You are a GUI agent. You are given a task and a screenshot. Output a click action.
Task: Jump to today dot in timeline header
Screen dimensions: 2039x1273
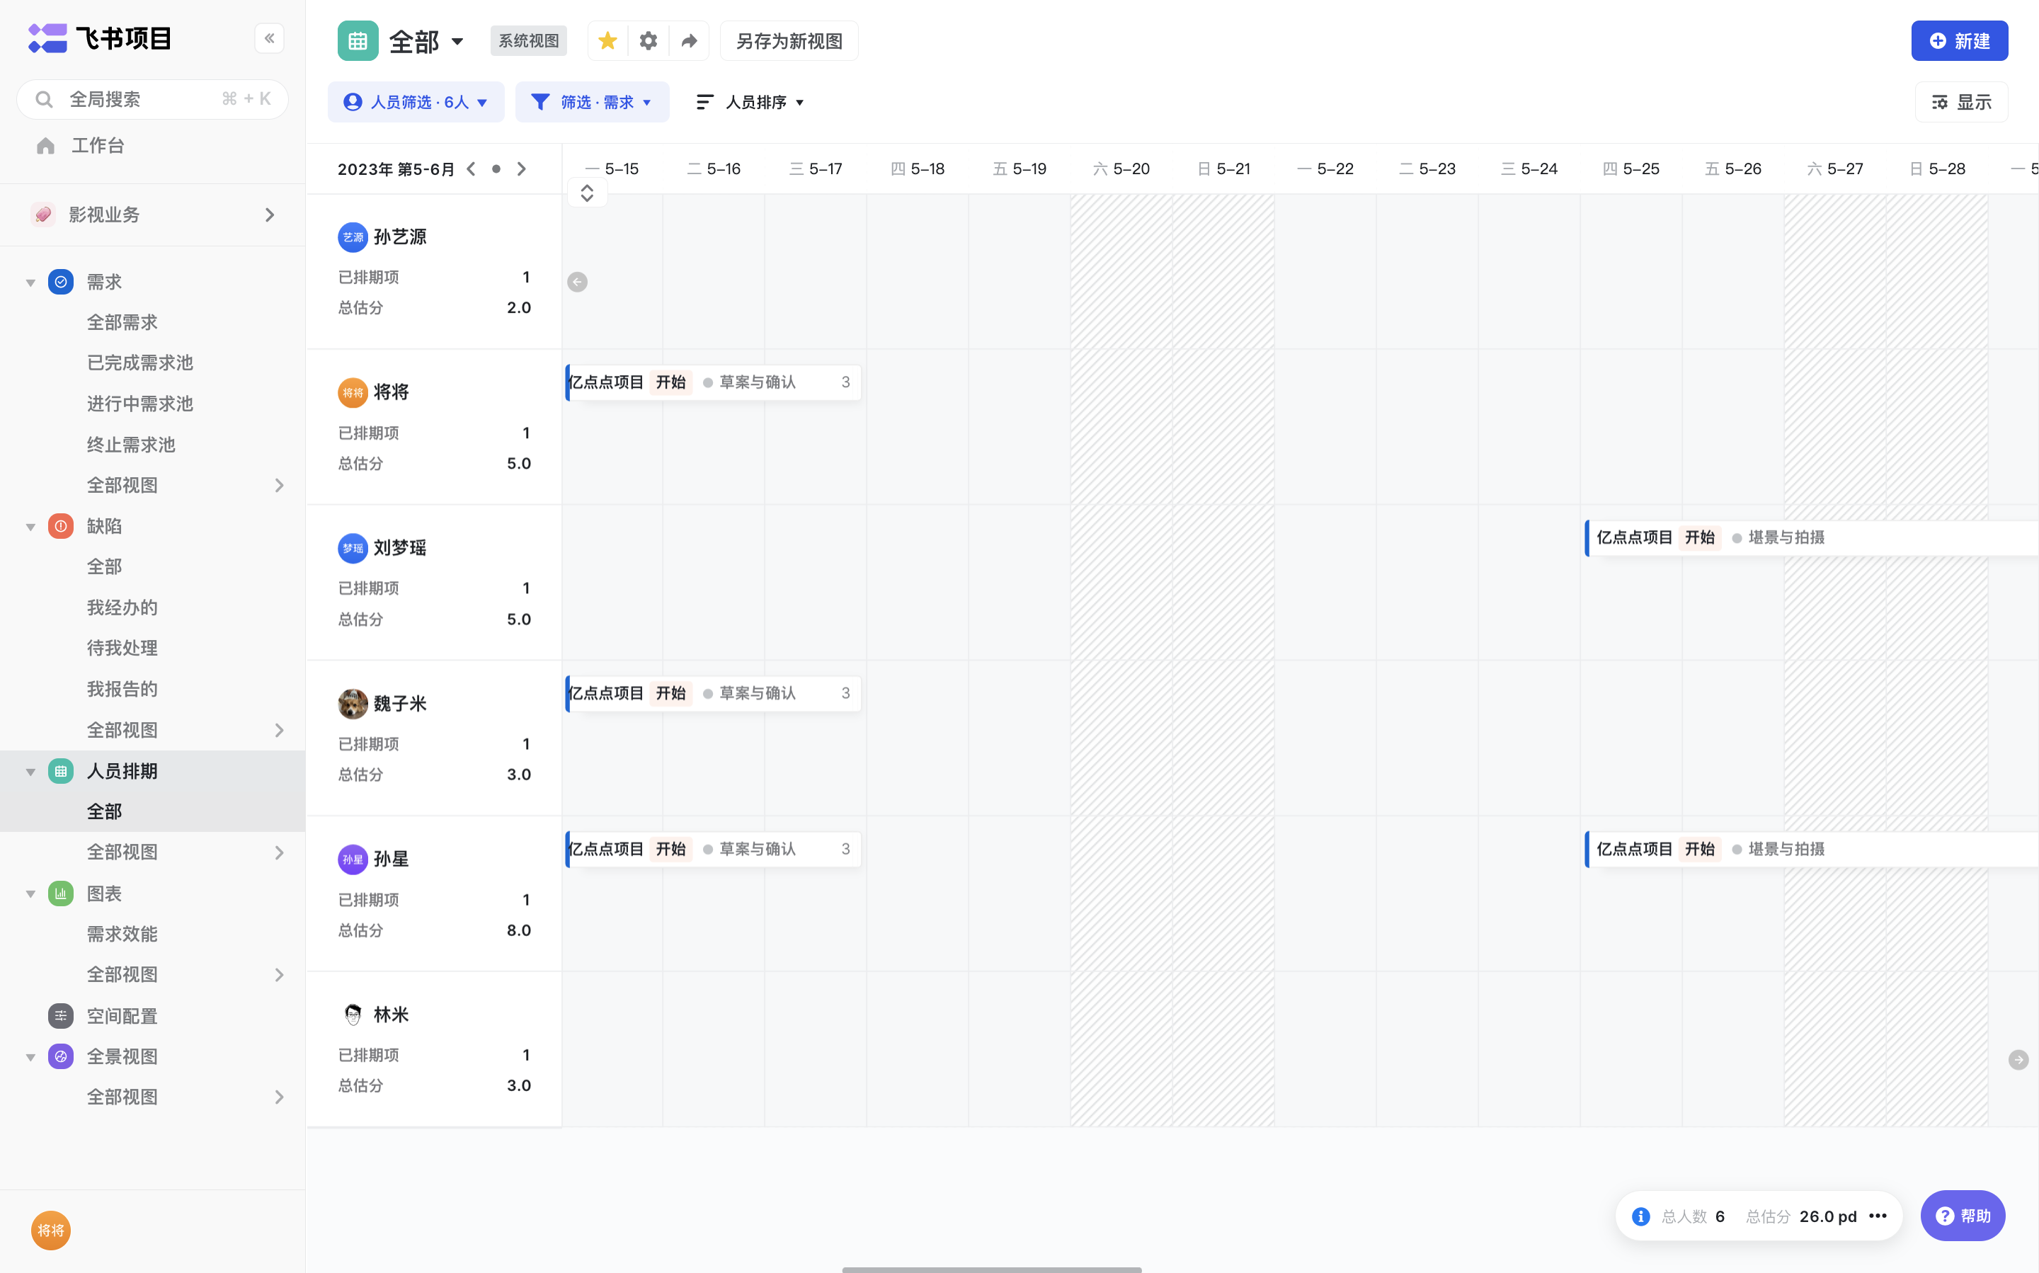click(496, 169)
